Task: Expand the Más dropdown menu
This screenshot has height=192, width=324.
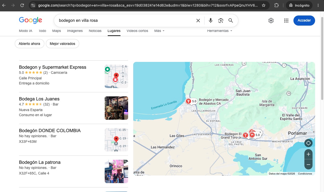Action: pyautogui.click(x=159, y=31)
